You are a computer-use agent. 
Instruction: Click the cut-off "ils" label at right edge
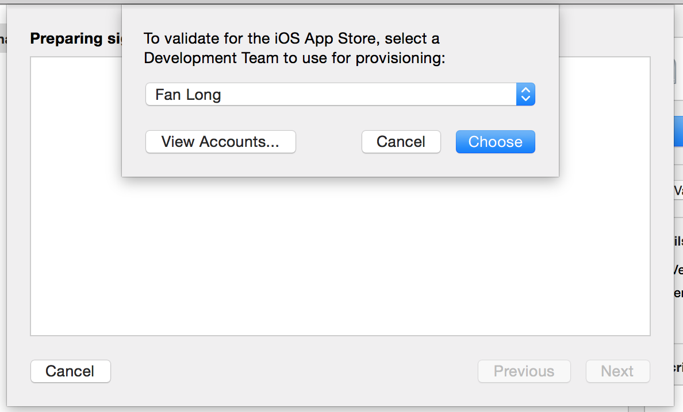678,241
